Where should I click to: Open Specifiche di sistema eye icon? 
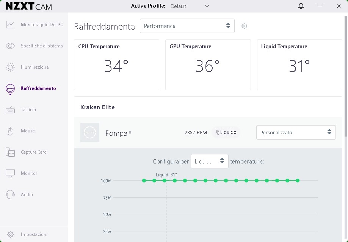pos(10,46)
